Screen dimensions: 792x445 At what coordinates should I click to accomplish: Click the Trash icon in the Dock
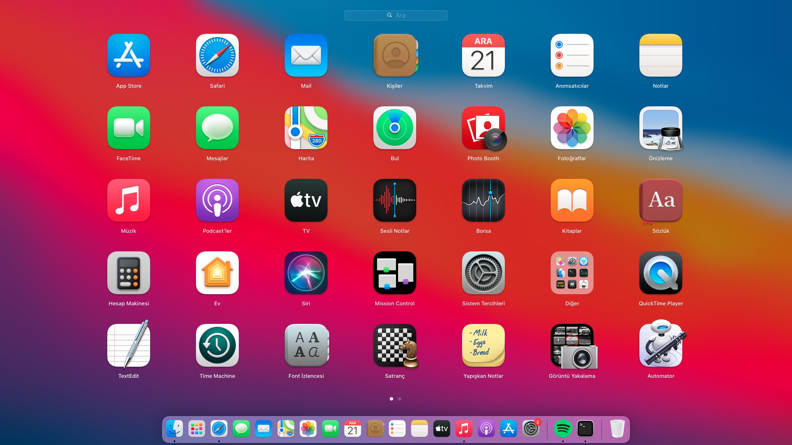pyautogui.click(x=617, y=429)
